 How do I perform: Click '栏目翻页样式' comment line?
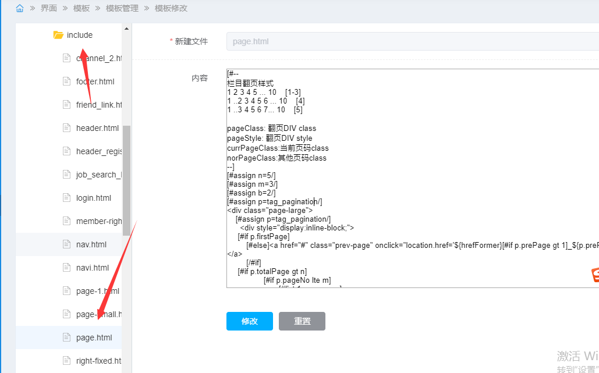250,83
